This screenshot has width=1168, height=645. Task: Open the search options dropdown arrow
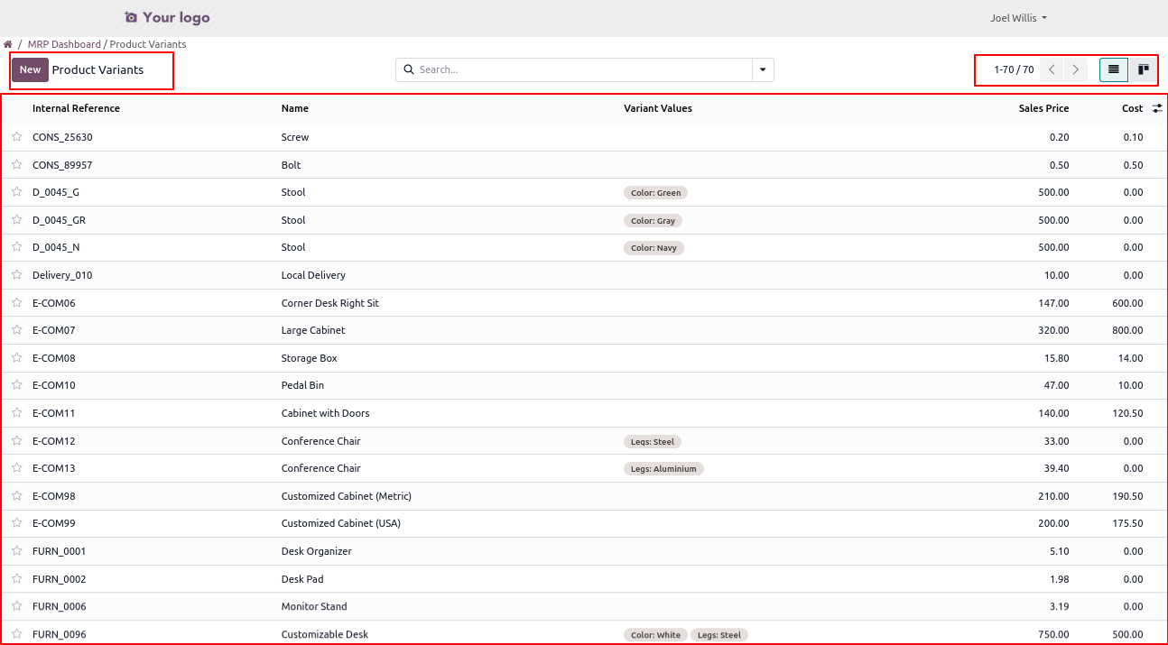coord(763,69)
